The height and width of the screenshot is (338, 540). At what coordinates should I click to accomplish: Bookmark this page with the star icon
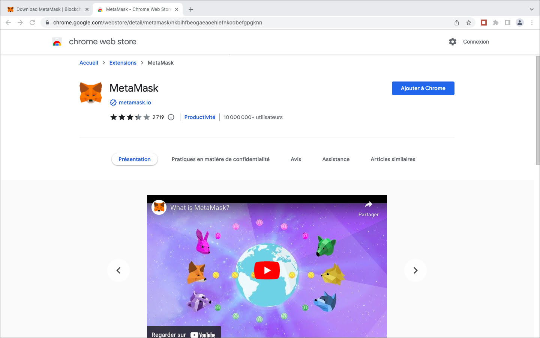[469, 23]
